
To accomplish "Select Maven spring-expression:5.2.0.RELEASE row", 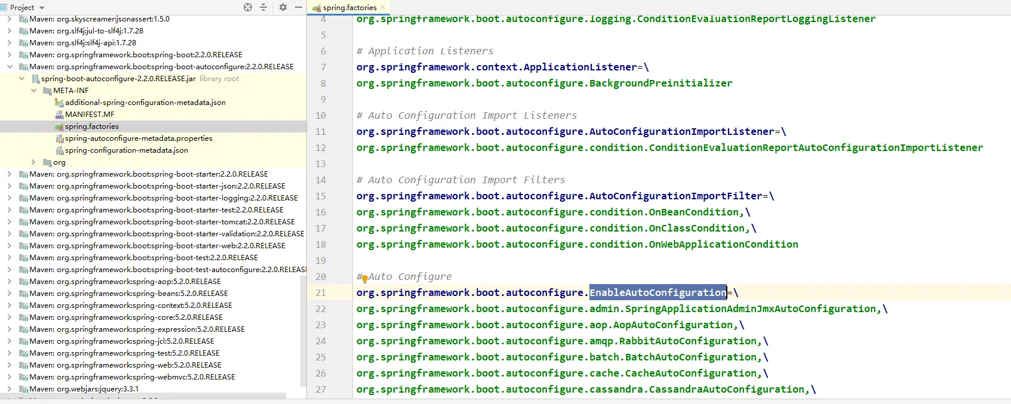I will click(x=153, y=329).
